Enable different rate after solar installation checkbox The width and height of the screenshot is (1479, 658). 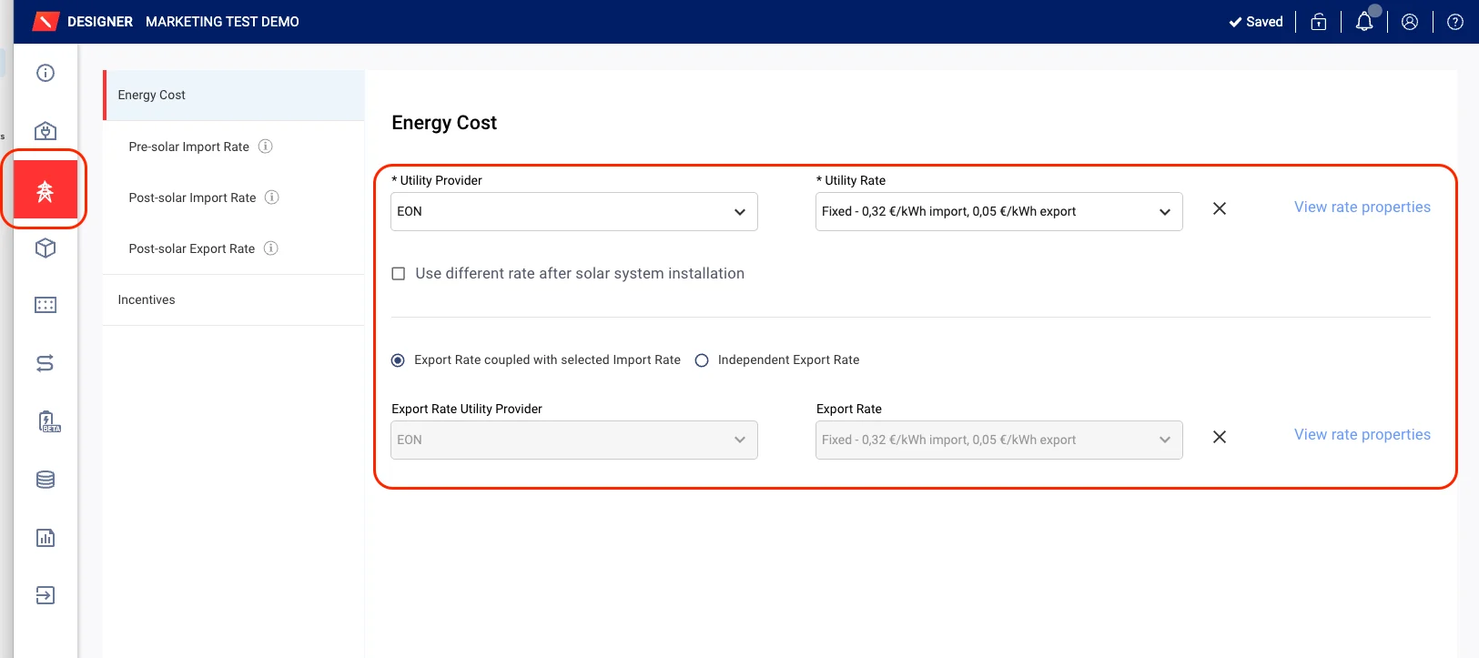[x=398, y=274]
